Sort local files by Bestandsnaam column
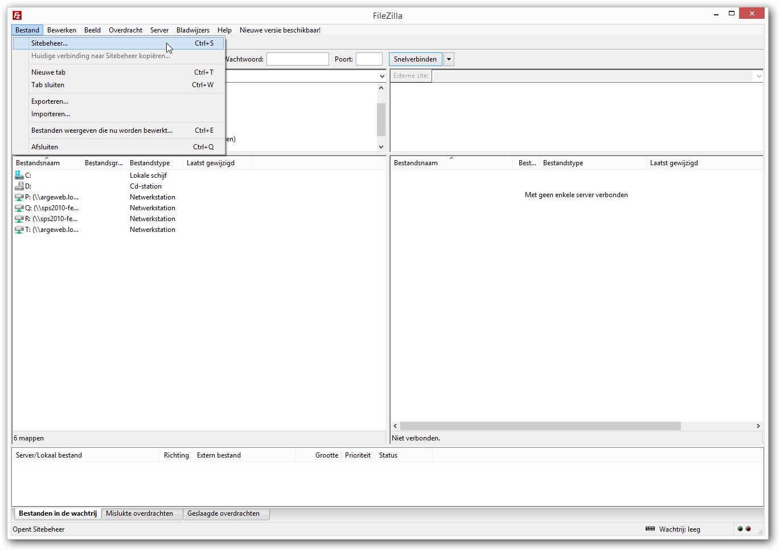This screenshot has height=551, width=780. pyautogui.click(x=47, y=163)
